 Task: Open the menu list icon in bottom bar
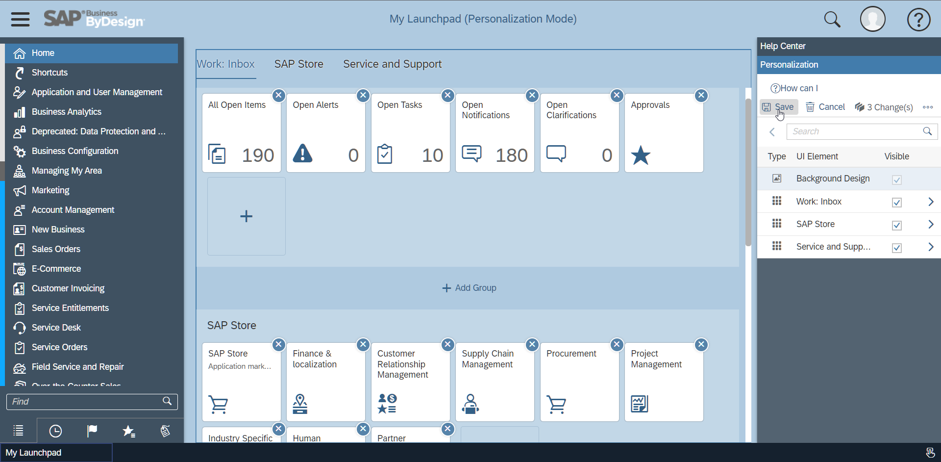pyautogui.click(x=18, y=431)
